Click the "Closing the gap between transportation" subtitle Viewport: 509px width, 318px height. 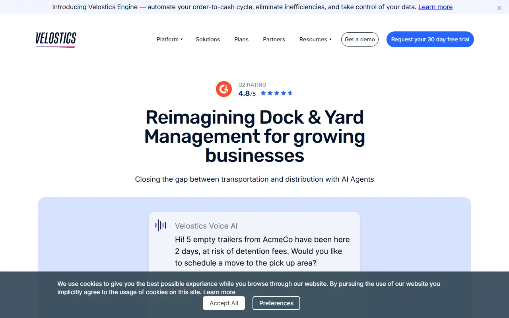pos(254,179)
